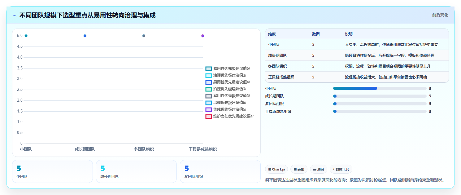Click the chart data point above 多团队组织
Image resolution: width=461 pixels, height=195 pixels.
pyautogui.click(x=144, y=36)
